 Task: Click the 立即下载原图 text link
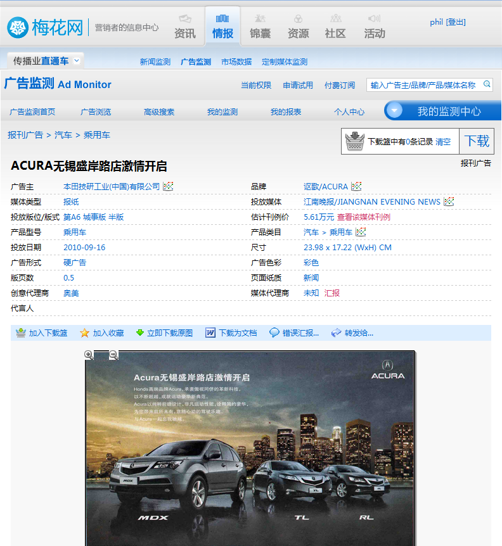point(170,333)
